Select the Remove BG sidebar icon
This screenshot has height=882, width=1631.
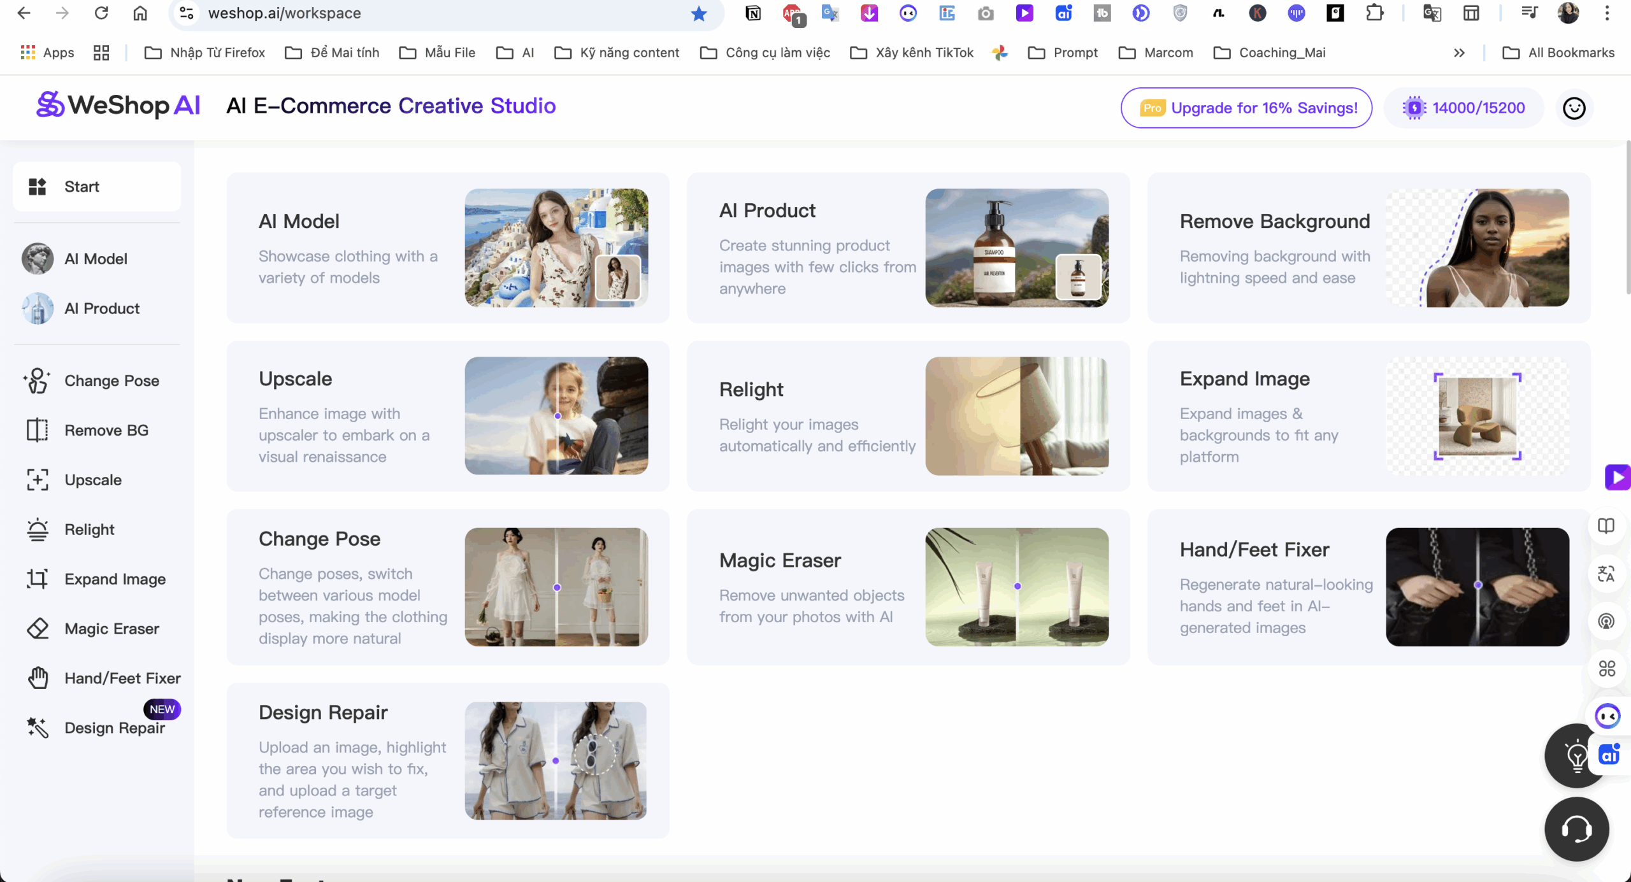point(37,430)
